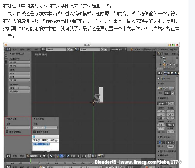Click the 3D view editor type icon
This screenshot has width=195, height=168.
tap(7, 156)
